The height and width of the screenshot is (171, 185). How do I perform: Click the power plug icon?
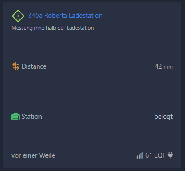tap(170, 155)
